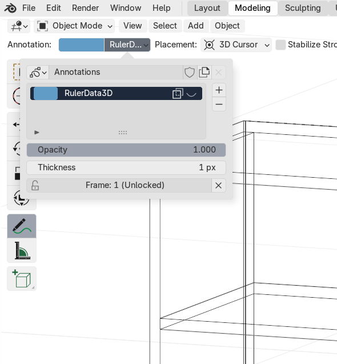Toggle RulerData3D layer visibility eye

(x=191, y=94)
